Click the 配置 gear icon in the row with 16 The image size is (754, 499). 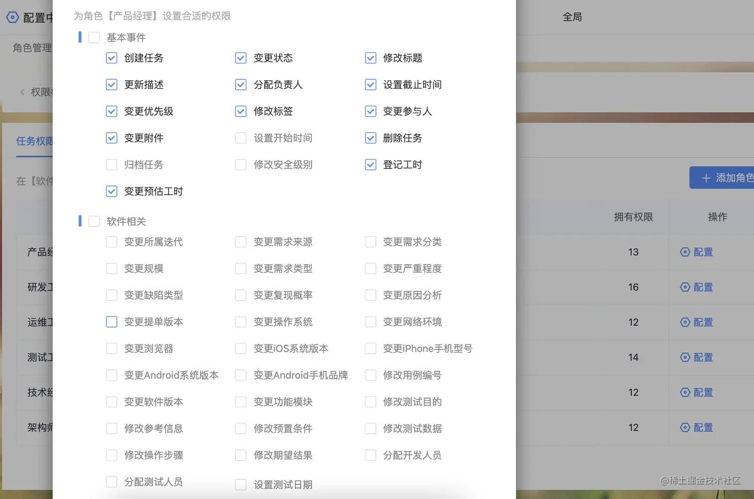pyautogui.click(x=685, y=287)
